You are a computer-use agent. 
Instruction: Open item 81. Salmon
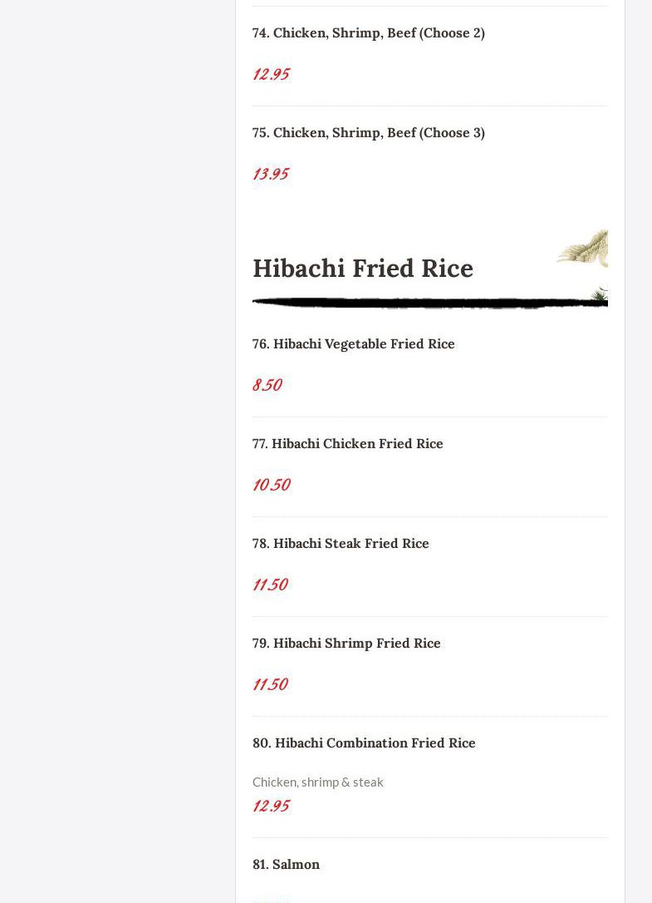(x=286, y=865)
